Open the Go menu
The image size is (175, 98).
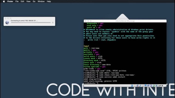tap(34, 1)
